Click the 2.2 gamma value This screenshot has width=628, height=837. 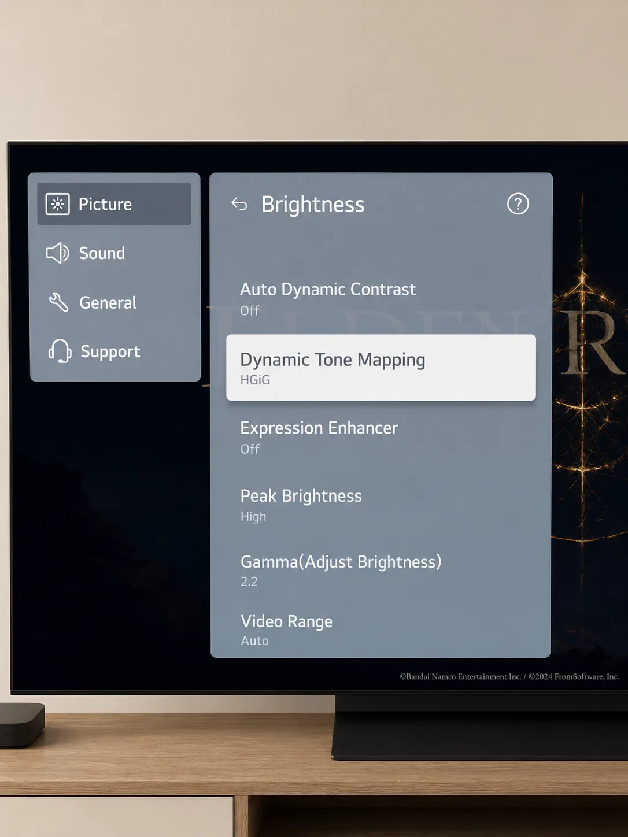click(249, 582)
